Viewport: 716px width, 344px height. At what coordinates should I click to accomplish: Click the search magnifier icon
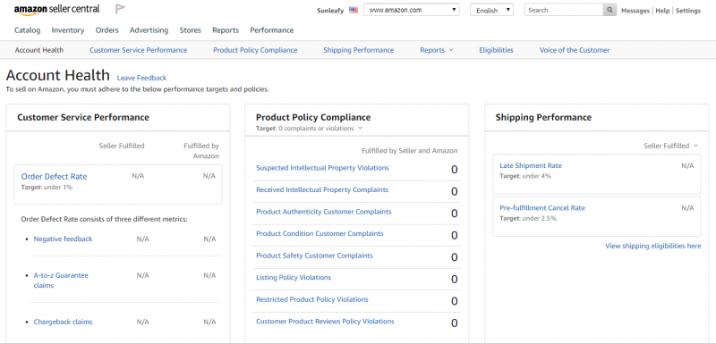tap(609, 10)
